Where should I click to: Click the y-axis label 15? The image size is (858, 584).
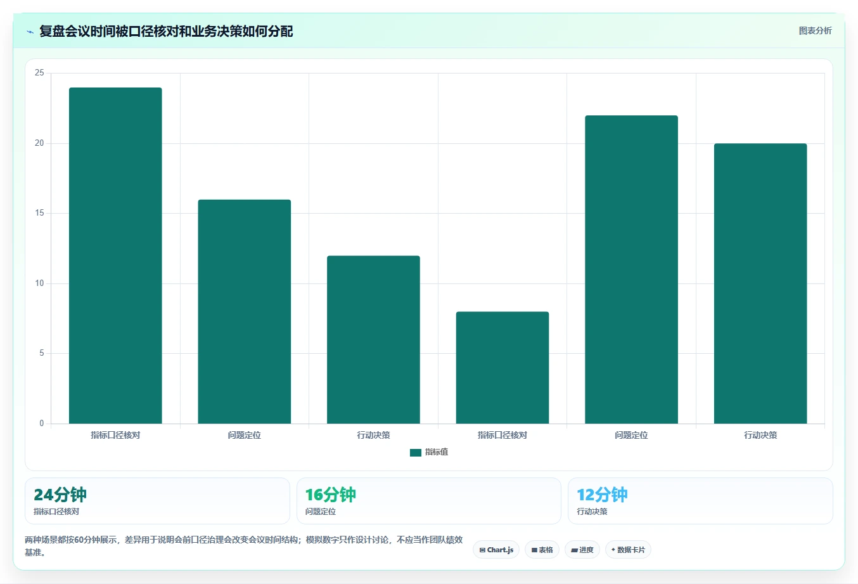[39, 213]
